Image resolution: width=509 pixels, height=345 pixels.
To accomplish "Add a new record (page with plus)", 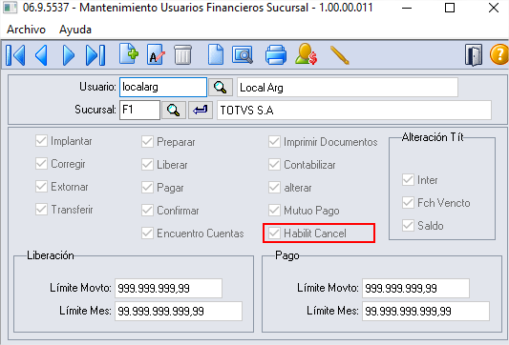I will (129, 53).
